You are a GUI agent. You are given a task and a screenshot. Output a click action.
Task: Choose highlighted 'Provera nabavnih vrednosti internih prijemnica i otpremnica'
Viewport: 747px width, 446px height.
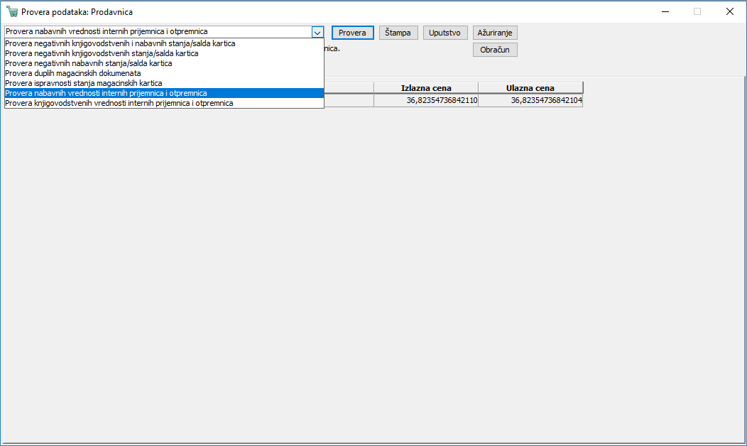(x=164, y=94)
